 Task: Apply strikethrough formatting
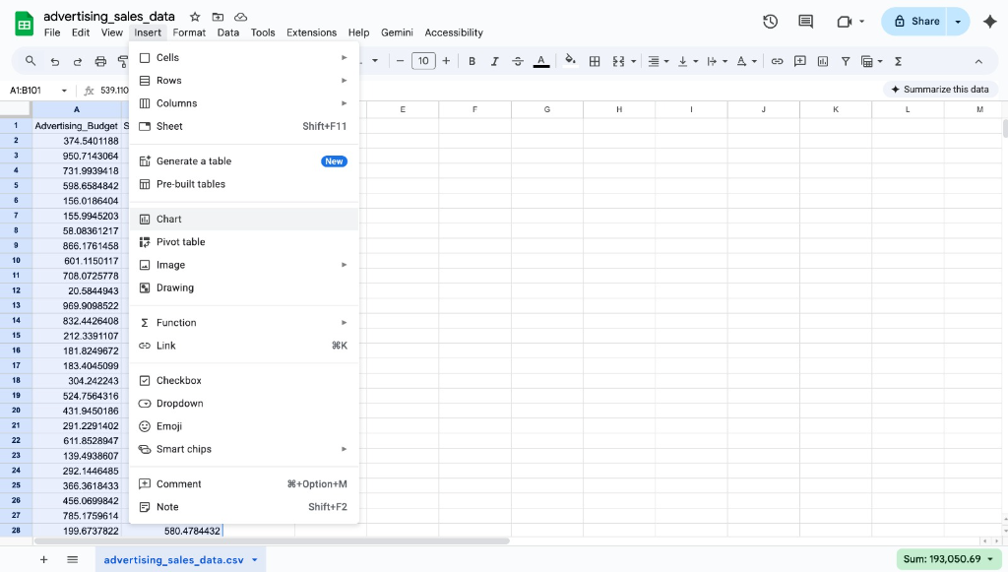pos(517,60)
